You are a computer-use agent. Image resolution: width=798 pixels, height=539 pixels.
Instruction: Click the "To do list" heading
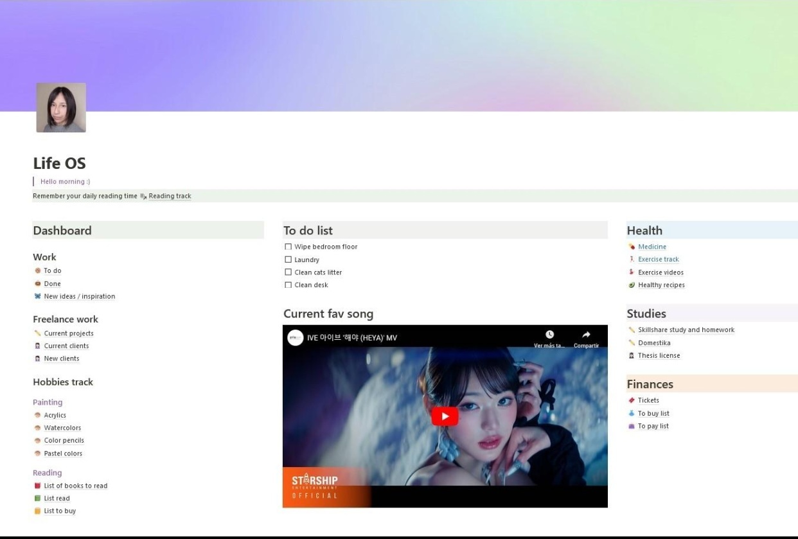pos(308,231)
